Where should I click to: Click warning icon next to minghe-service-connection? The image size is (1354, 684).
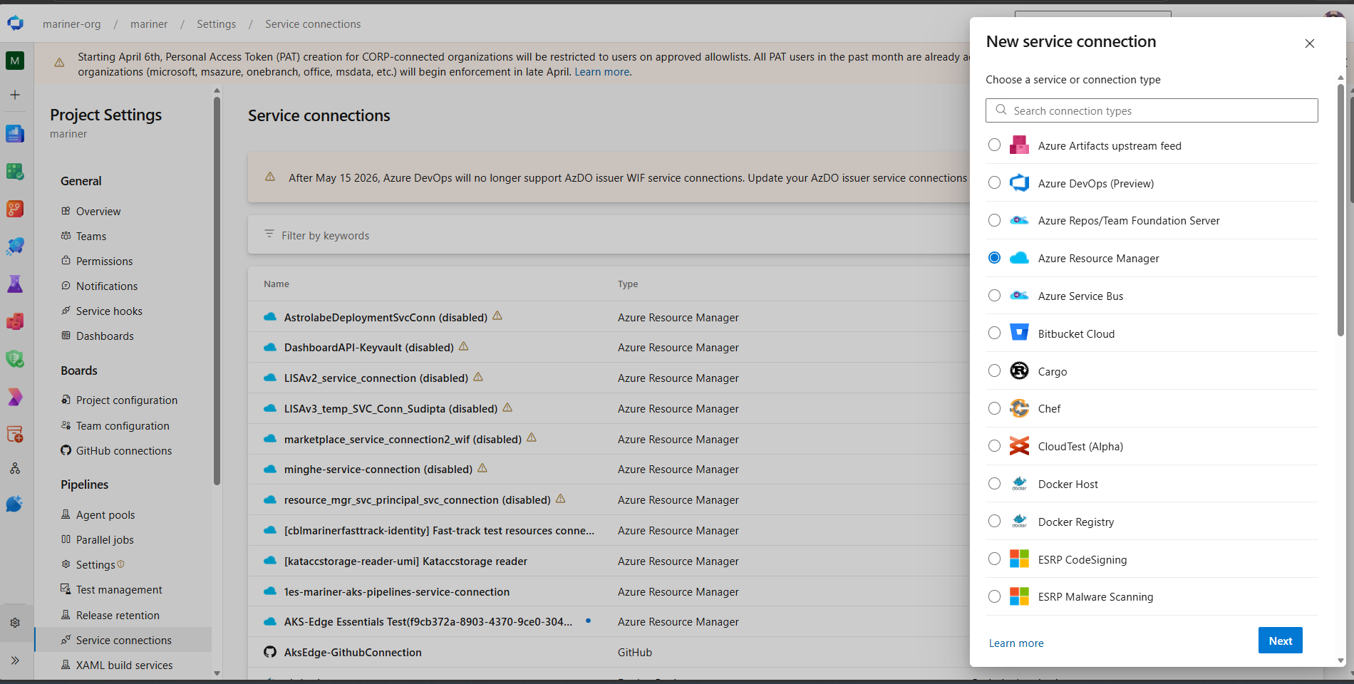pyautogui.click(x=482, y=468)
